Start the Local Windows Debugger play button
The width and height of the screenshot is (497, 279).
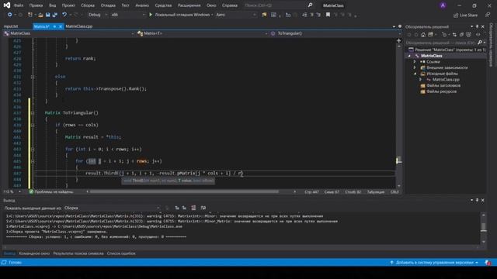coord(151,15)
